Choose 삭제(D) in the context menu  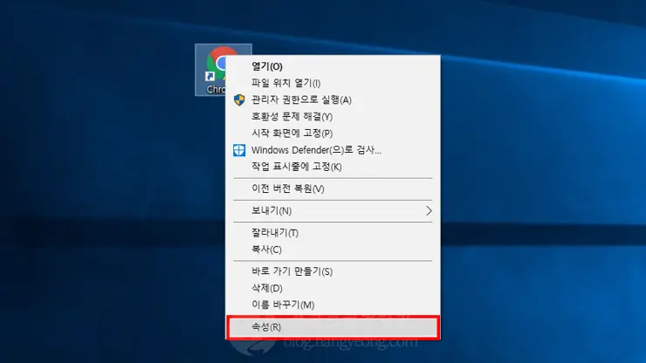click(x=333, y=289)
